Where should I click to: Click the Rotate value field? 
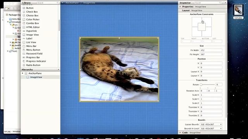[x=219, y=85]
